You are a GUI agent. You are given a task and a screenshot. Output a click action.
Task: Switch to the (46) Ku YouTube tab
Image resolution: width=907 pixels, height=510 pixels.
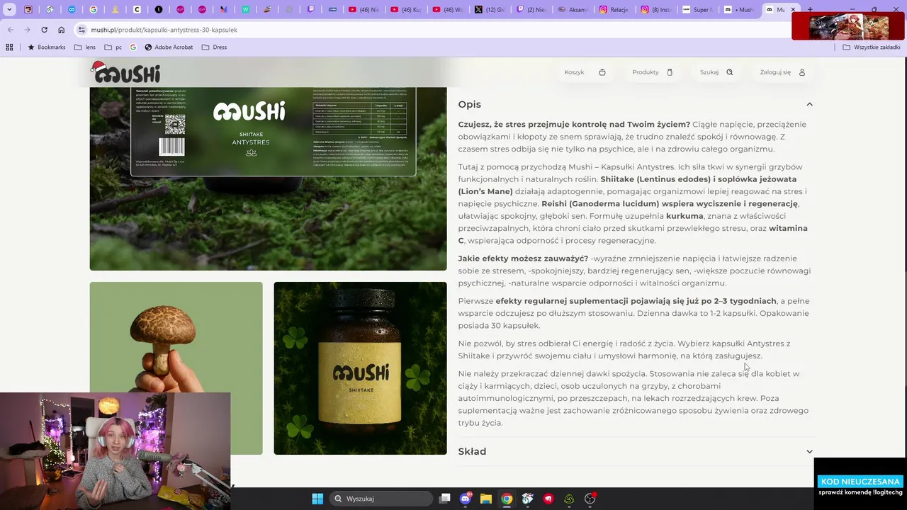click(406, 10)
